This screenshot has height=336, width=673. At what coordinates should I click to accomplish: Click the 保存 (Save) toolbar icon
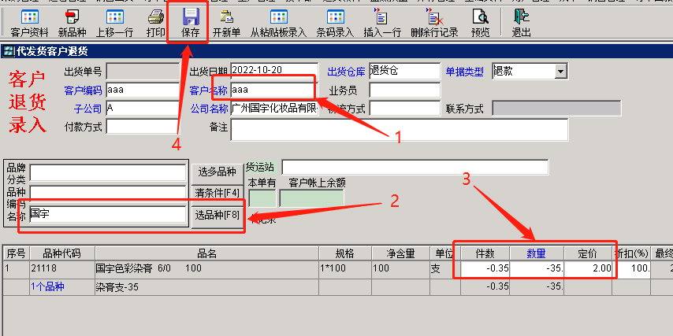point(190,22)
